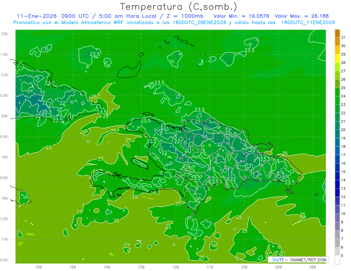Click the longitude label "68W"
Viewport: 351px width, 271px height.
[313, 267]
